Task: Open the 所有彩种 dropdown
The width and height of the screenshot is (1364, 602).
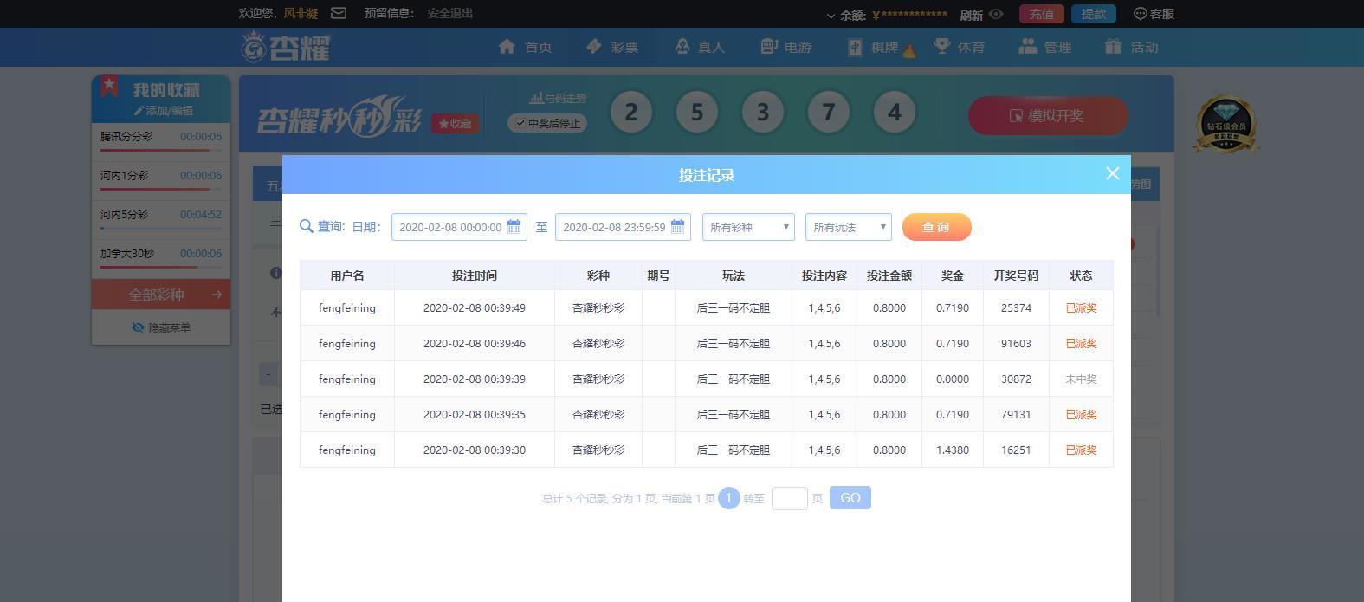Action: pyautogui.click(x=748, y=227)
